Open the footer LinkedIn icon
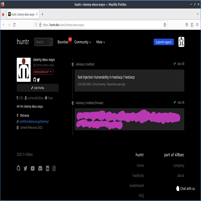 point(47,168)
